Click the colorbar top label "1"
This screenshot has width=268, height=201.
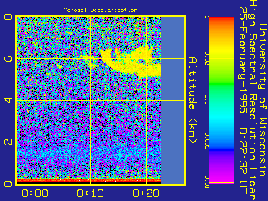click(207, 17)
